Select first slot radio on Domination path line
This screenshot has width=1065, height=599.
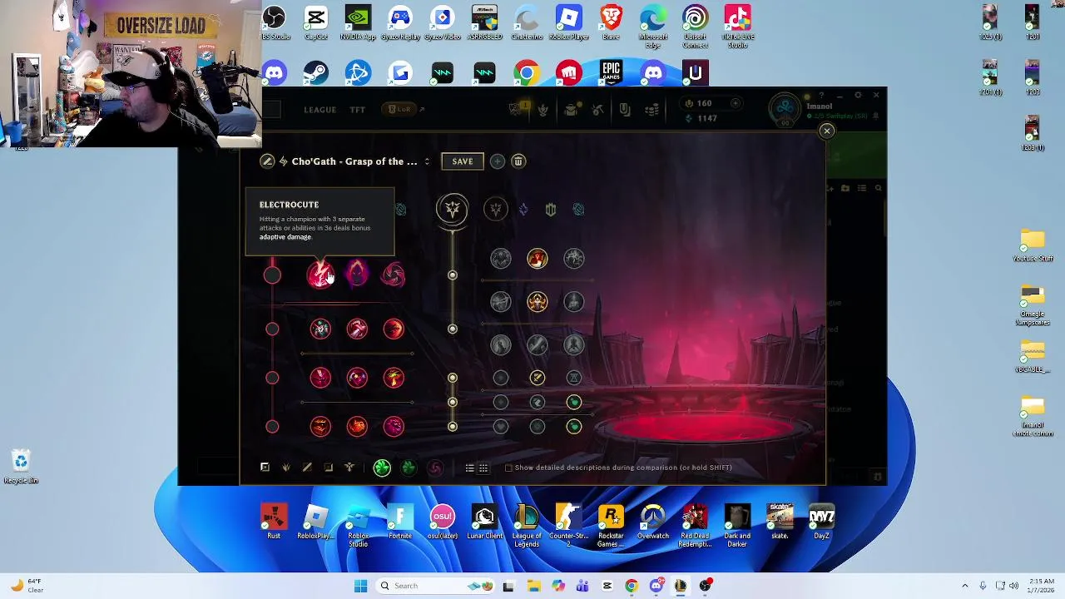pos(272,275)
